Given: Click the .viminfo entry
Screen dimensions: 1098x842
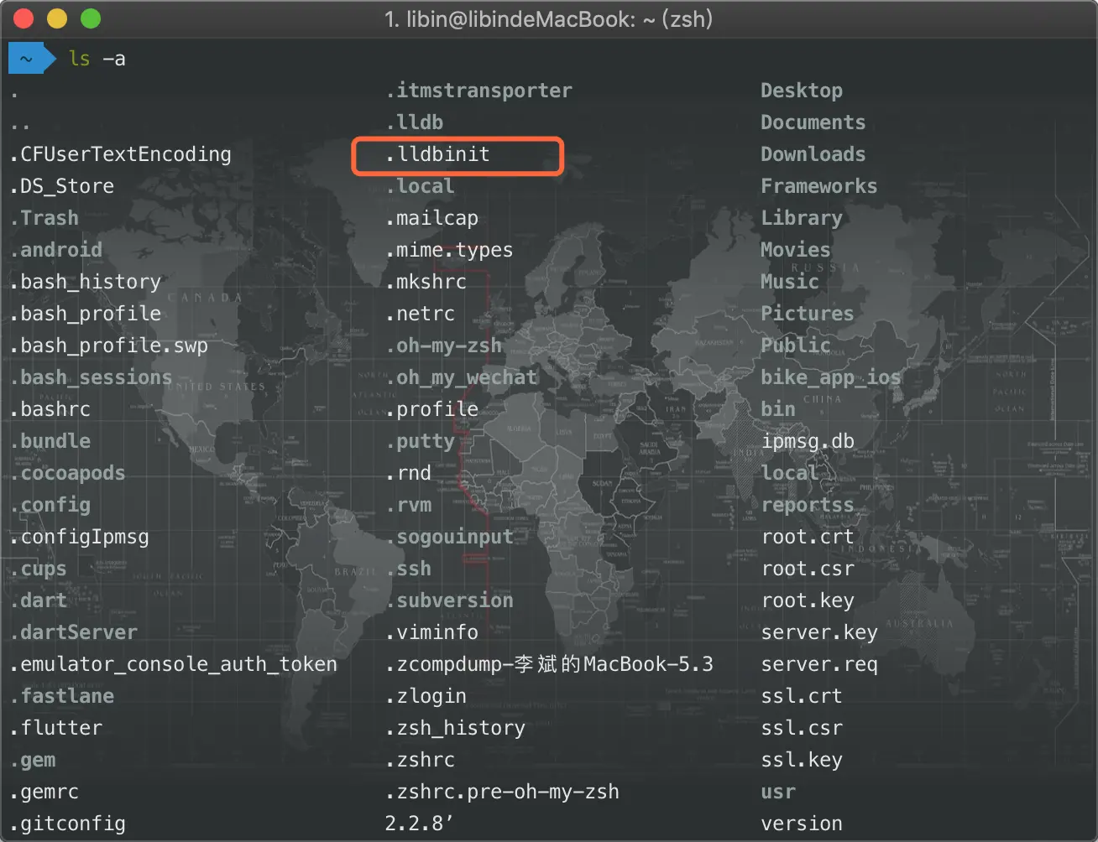Looking at the screenshot, I should click(432, 632).
